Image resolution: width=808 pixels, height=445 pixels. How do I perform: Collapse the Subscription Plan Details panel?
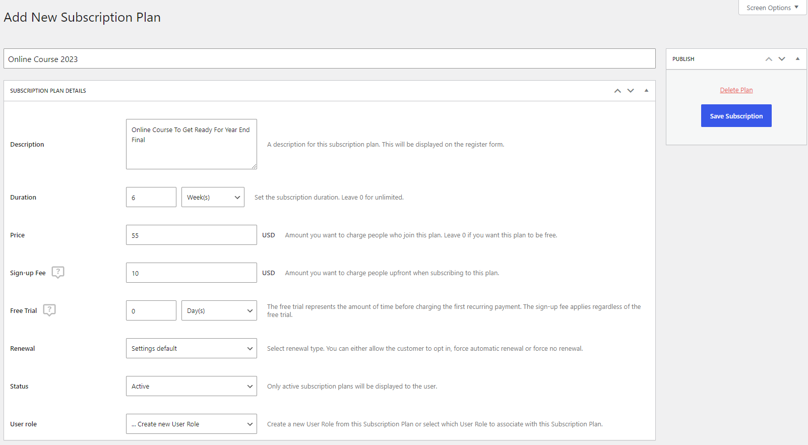pyautogui.click(x=646, y=91)
